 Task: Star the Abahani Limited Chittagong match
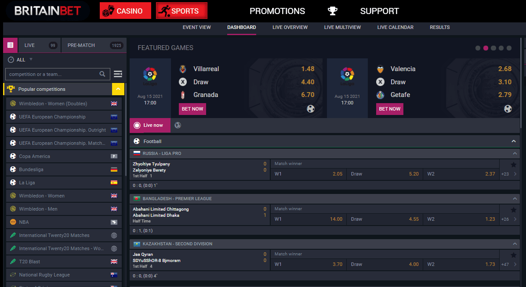(x=513, y=210)
